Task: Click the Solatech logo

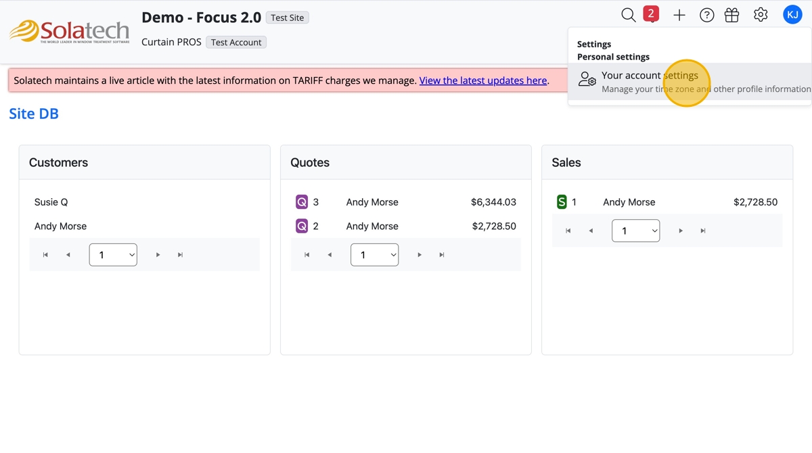Action: click(x=69, y=32)
